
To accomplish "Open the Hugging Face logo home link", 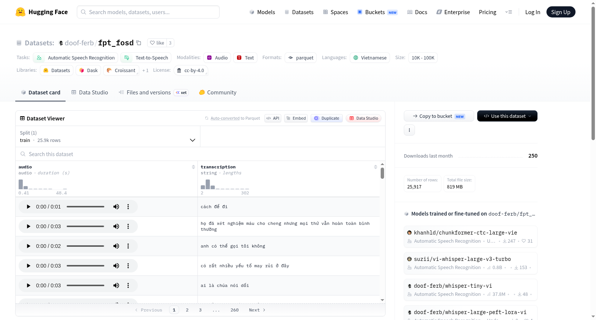I will coord(42,12).
